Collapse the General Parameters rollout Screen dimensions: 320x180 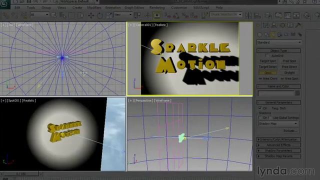coord(278,102)
